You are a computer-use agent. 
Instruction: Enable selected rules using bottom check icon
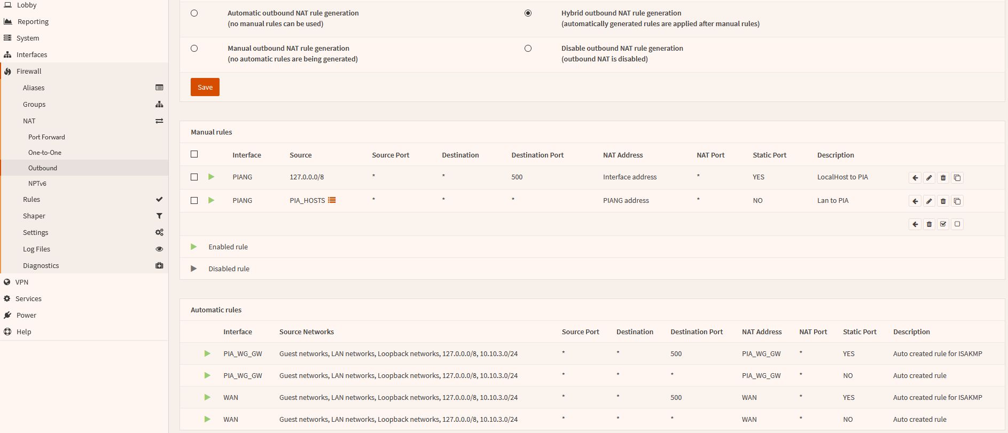[943, 224]
